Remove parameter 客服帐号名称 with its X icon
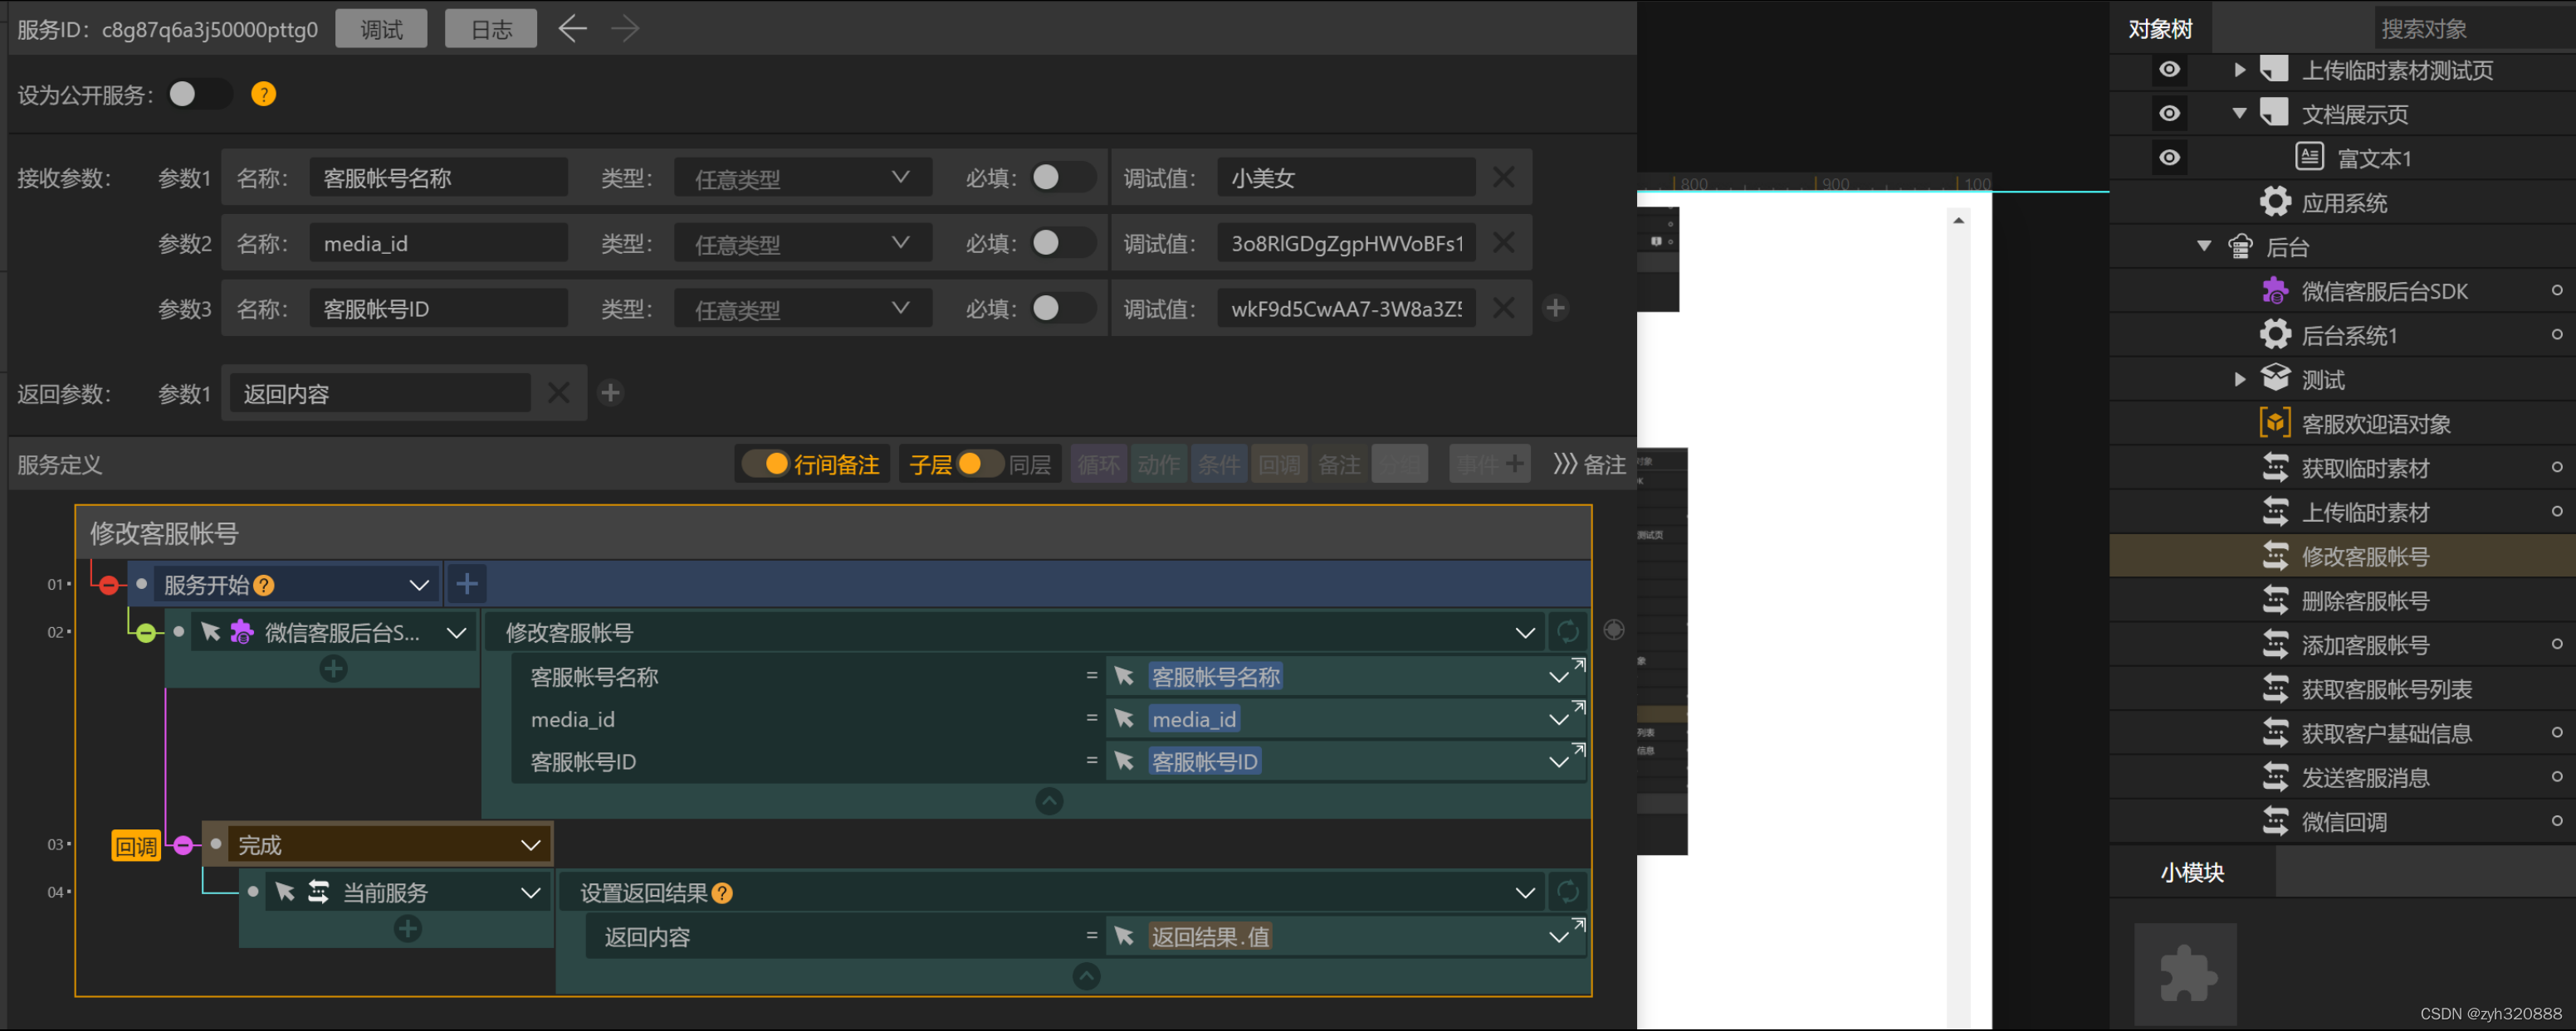The height and width of the screenshot is (1031, 2576). pyautogui.click(x=1503, y=178)
